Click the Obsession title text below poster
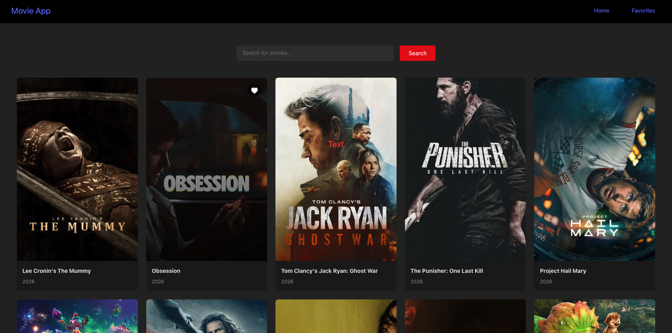Screen dimensions: 672x333 (166, 271)
